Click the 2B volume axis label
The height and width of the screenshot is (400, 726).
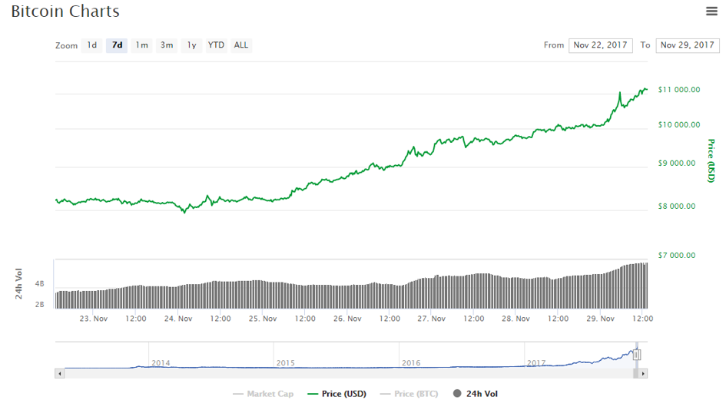[x=40, y=305]
